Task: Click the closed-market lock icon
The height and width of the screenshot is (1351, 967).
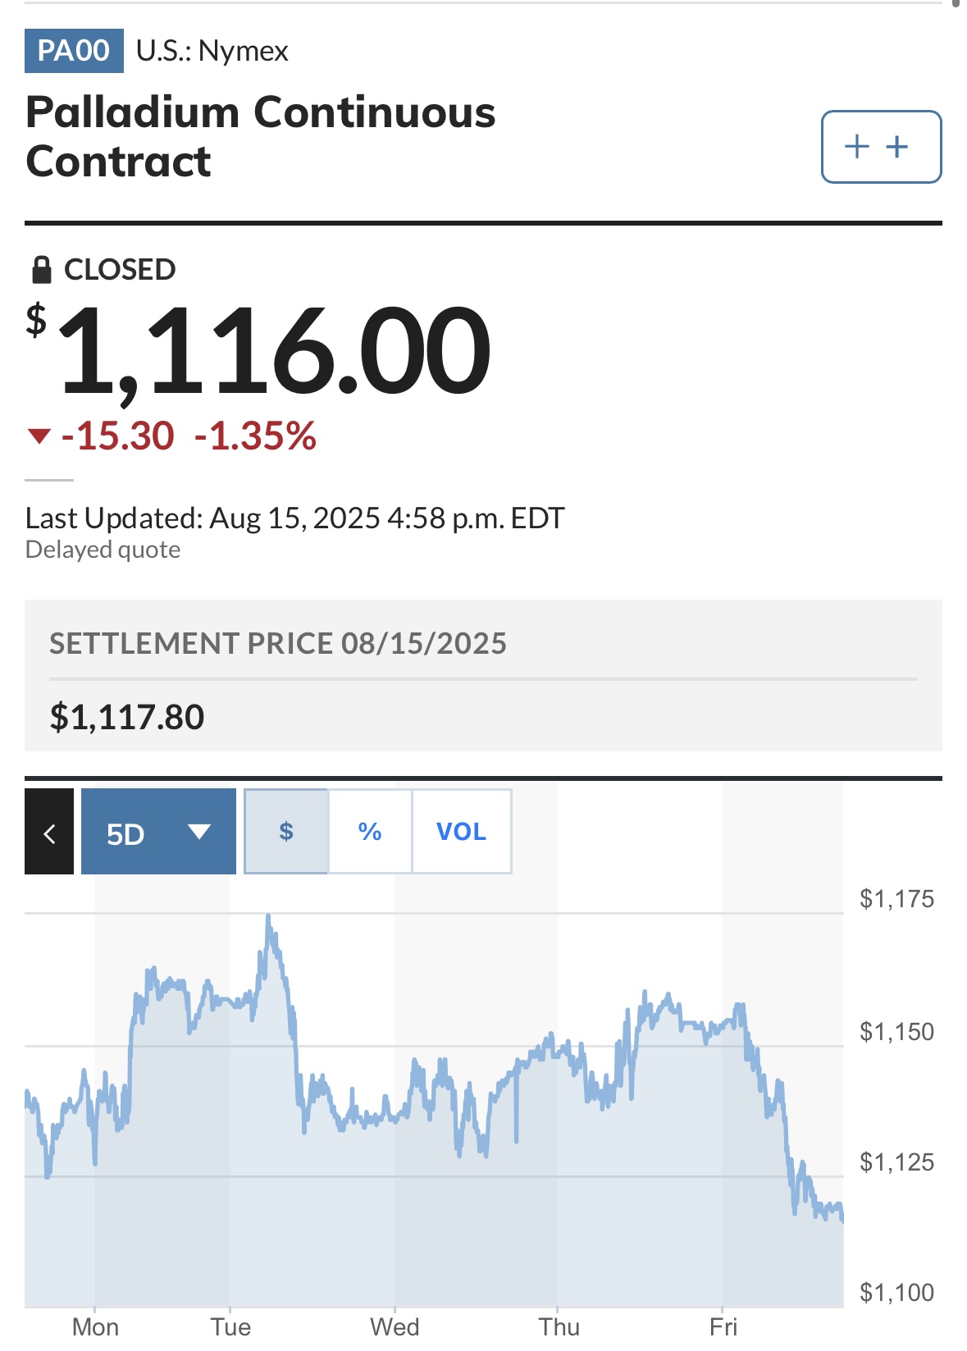Action: [x=41, y=269]
